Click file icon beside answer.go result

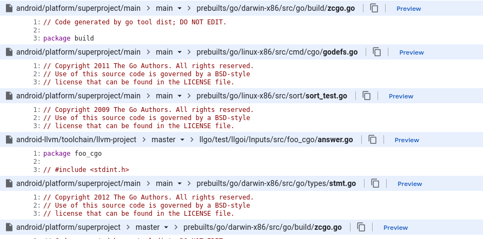9,140
